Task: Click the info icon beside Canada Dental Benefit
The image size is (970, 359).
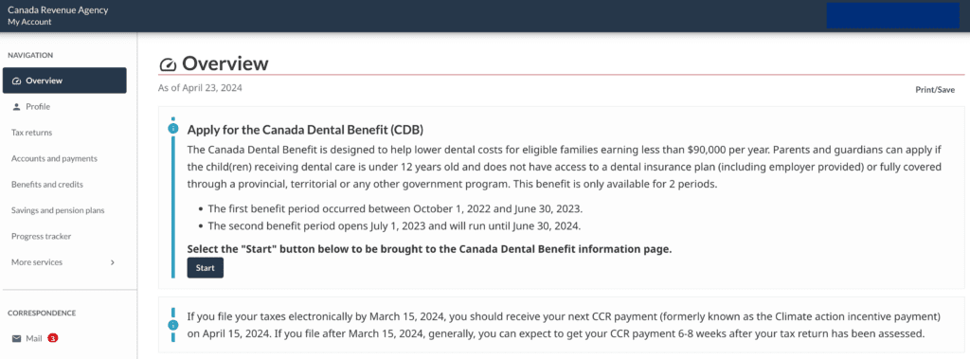Action: 173,128
